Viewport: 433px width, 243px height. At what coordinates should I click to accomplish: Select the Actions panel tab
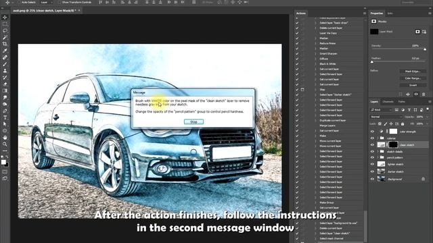(x=301, y=13)
